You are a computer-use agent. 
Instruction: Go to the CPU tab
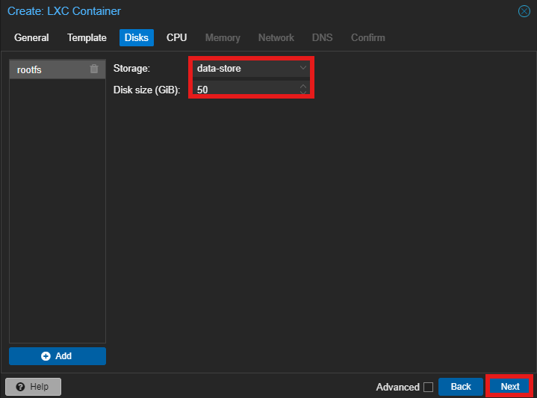tap(177, 37)
